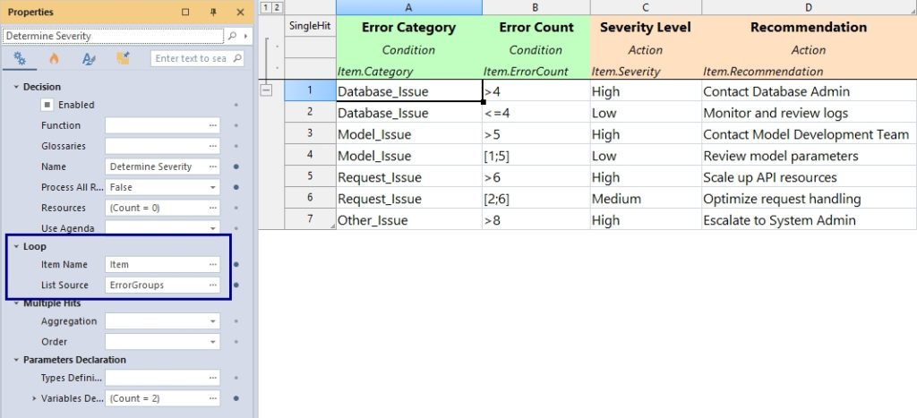The height and width of the screenshot is (418, 917).
Task: Click the marker dot beside the Name property
Action: (x=236, y=166)
